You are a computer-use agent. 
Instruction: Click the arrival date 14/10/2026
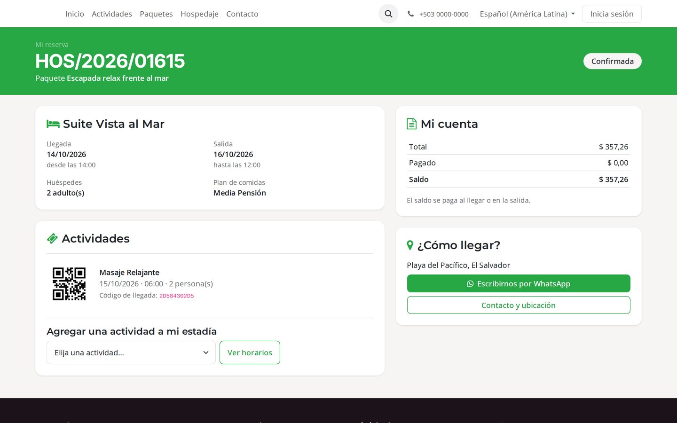coord(66,154)
